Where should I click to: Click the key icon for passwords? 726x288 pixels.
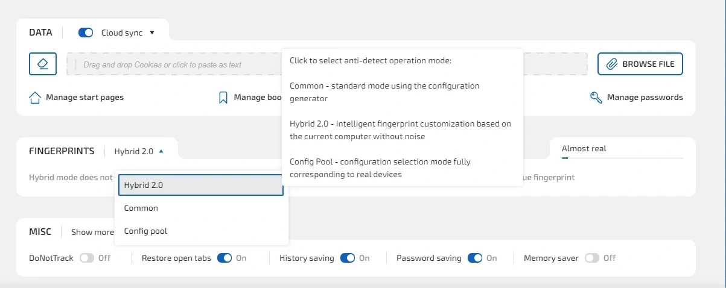pyautogui.click(x=596, y=98)
